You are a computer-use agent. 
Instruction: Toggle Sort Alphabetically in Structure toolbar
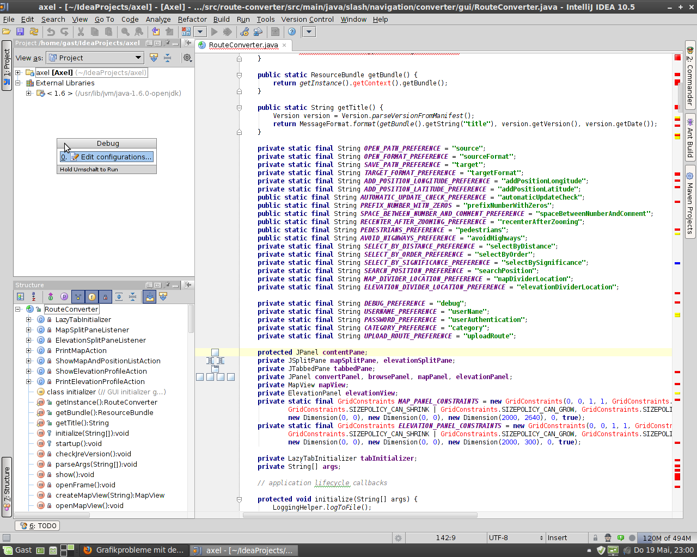coord(34,296)
